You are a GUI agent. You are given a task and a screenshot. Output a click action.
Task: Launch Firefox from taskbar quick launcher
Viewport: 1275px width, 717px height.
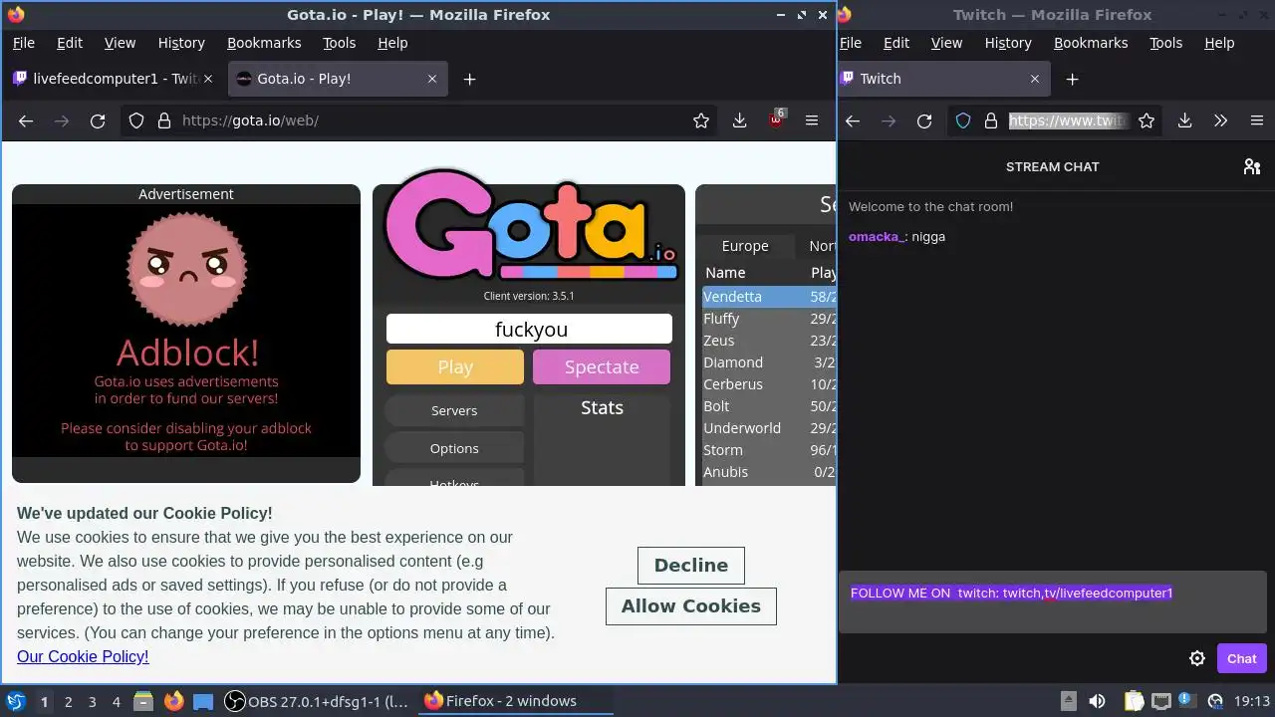click(x=173, y=701)
